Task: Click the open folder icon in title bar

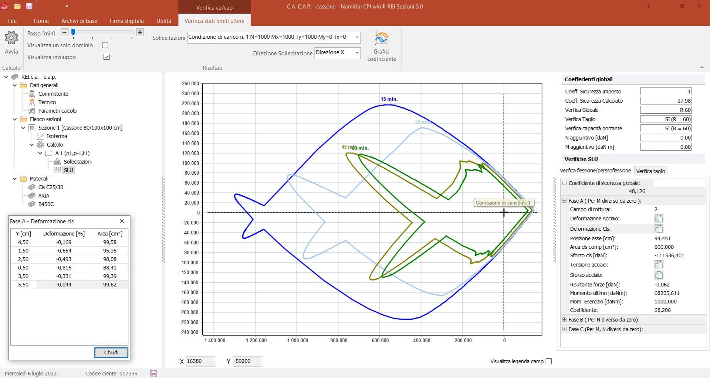Action: tap(17, 6)
